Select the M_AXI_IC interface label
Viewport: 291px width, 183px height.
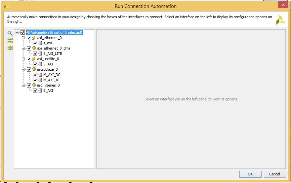[51, 80]
